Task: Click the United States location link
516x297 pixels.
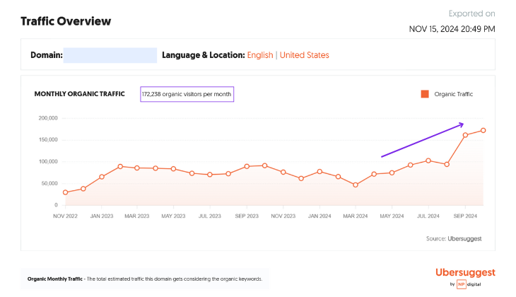Action: pyautogui.click(x=304, y=55)
